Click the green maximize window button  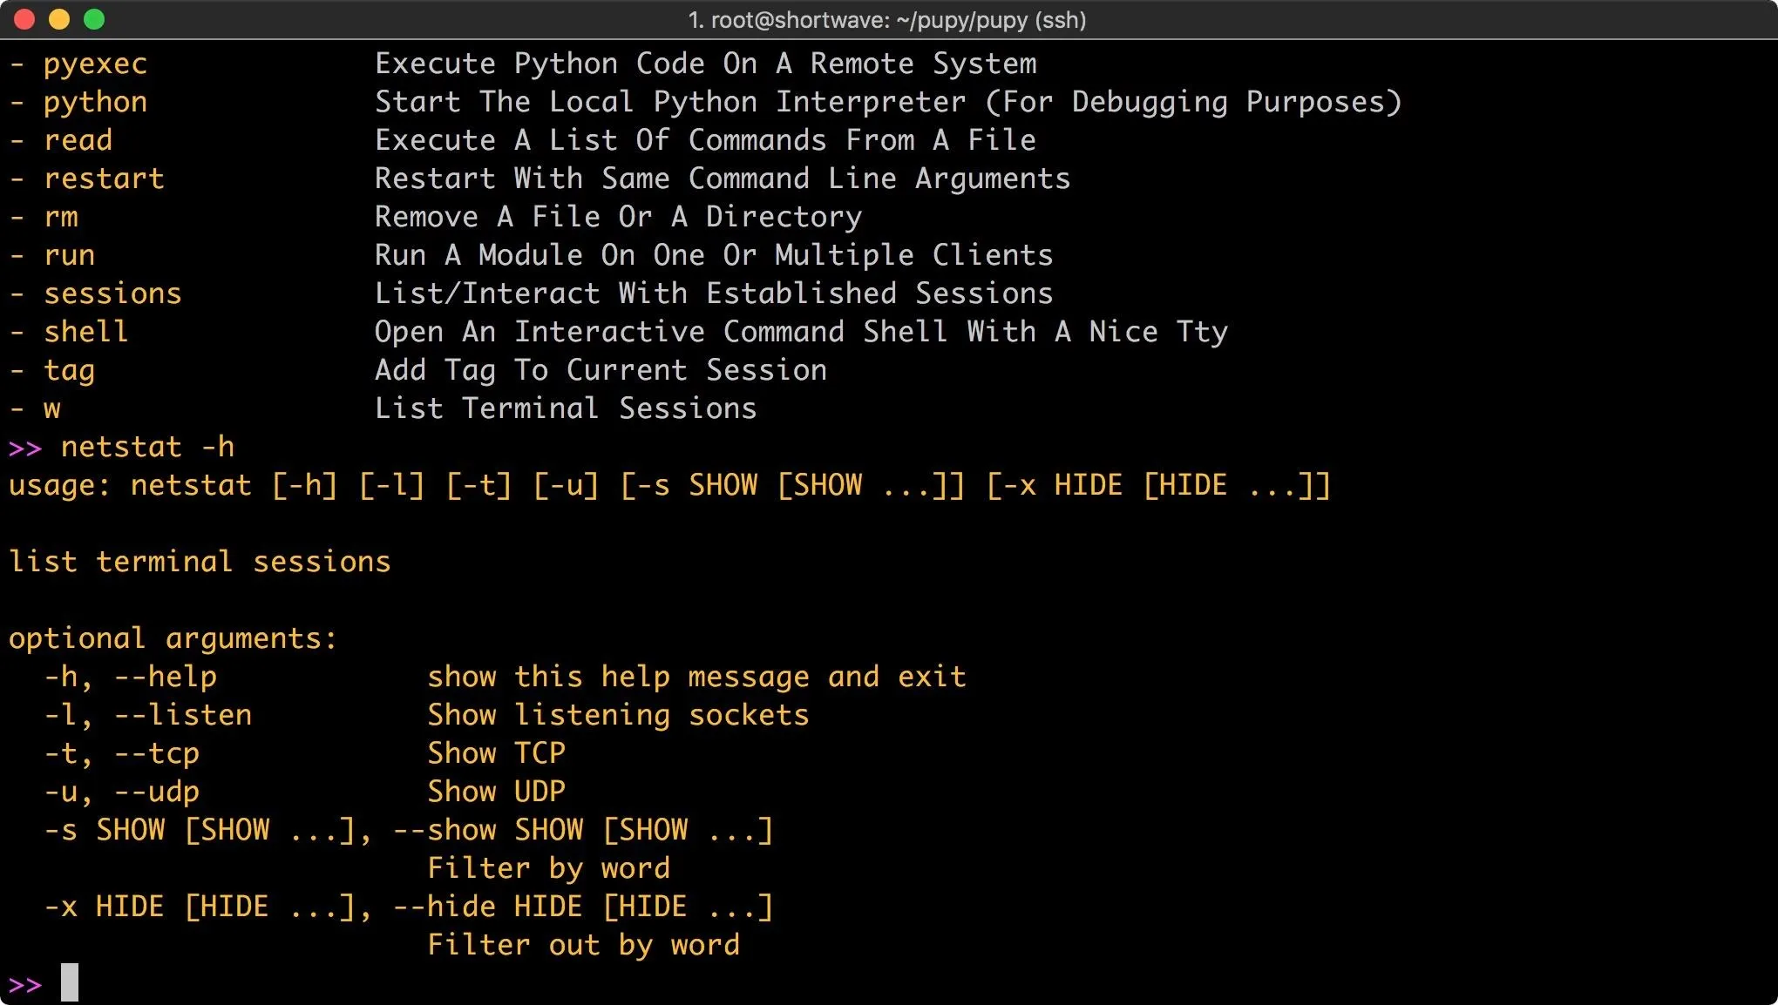pos(94,19)
